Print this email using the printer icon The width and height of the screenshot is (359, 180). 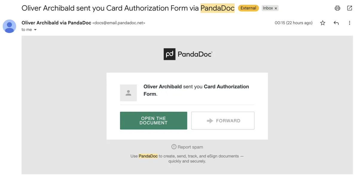[337, 8]
